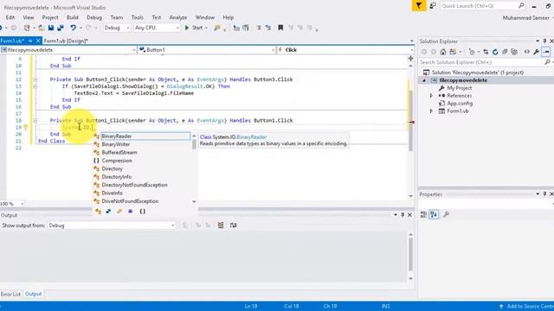This screenshot has height=311, width=554.
Task: Select DirectoryInfo in IntelliSense list
Action: (x=117, y=176)
